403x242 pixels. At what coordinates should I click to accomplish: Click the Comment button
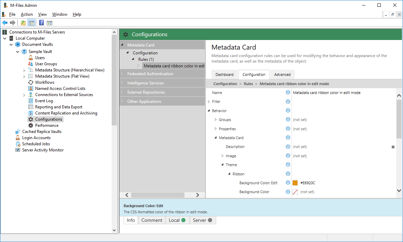152,220
